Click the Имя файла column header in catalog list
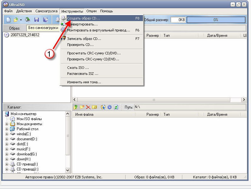This screenshot has width=251, height=189. tap(104, 114)
